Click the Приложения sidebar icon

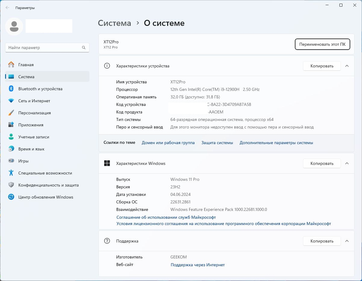(11, 125)
